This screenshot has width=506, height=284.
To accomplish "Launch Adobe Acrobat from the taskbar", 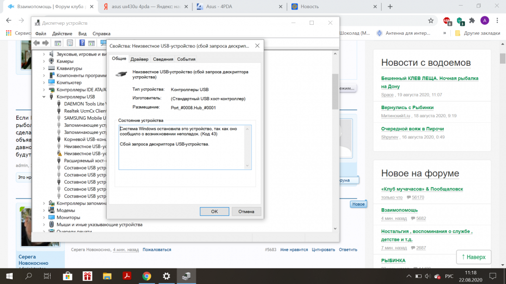I will 127,276.
